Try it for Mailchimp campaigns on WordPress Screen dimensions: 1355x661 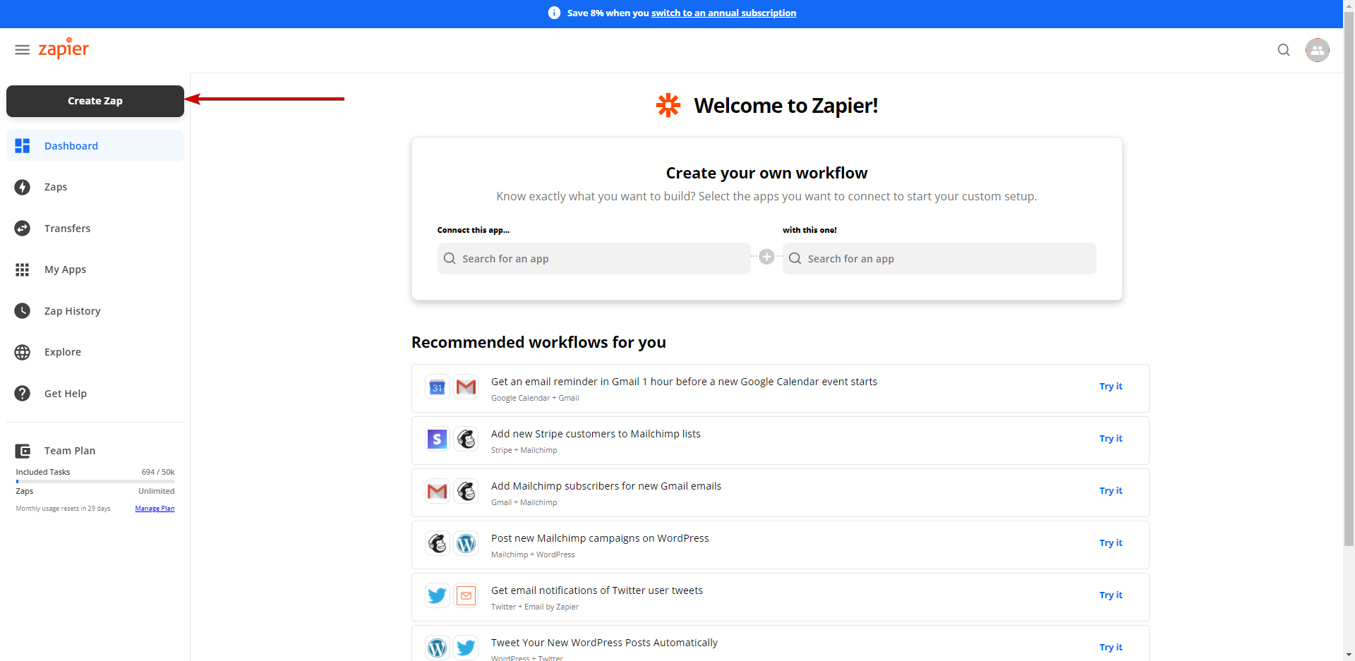[1111, 543]
